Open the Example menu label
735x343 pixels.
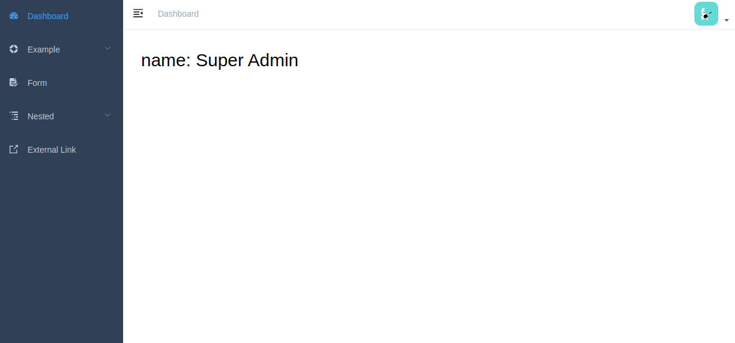pyautogui.click(x=44, y=50)
